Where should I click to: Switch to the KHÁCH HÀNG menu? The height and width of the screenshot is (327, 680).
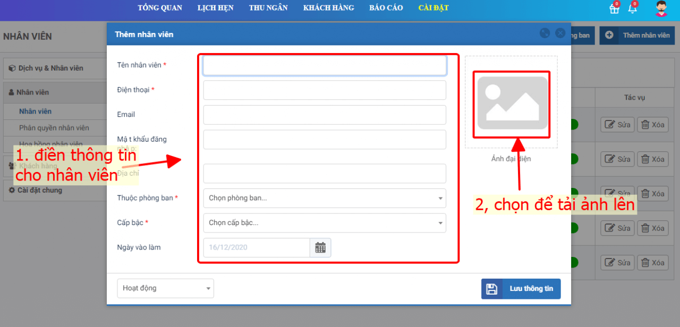click(x=328, y=8)
